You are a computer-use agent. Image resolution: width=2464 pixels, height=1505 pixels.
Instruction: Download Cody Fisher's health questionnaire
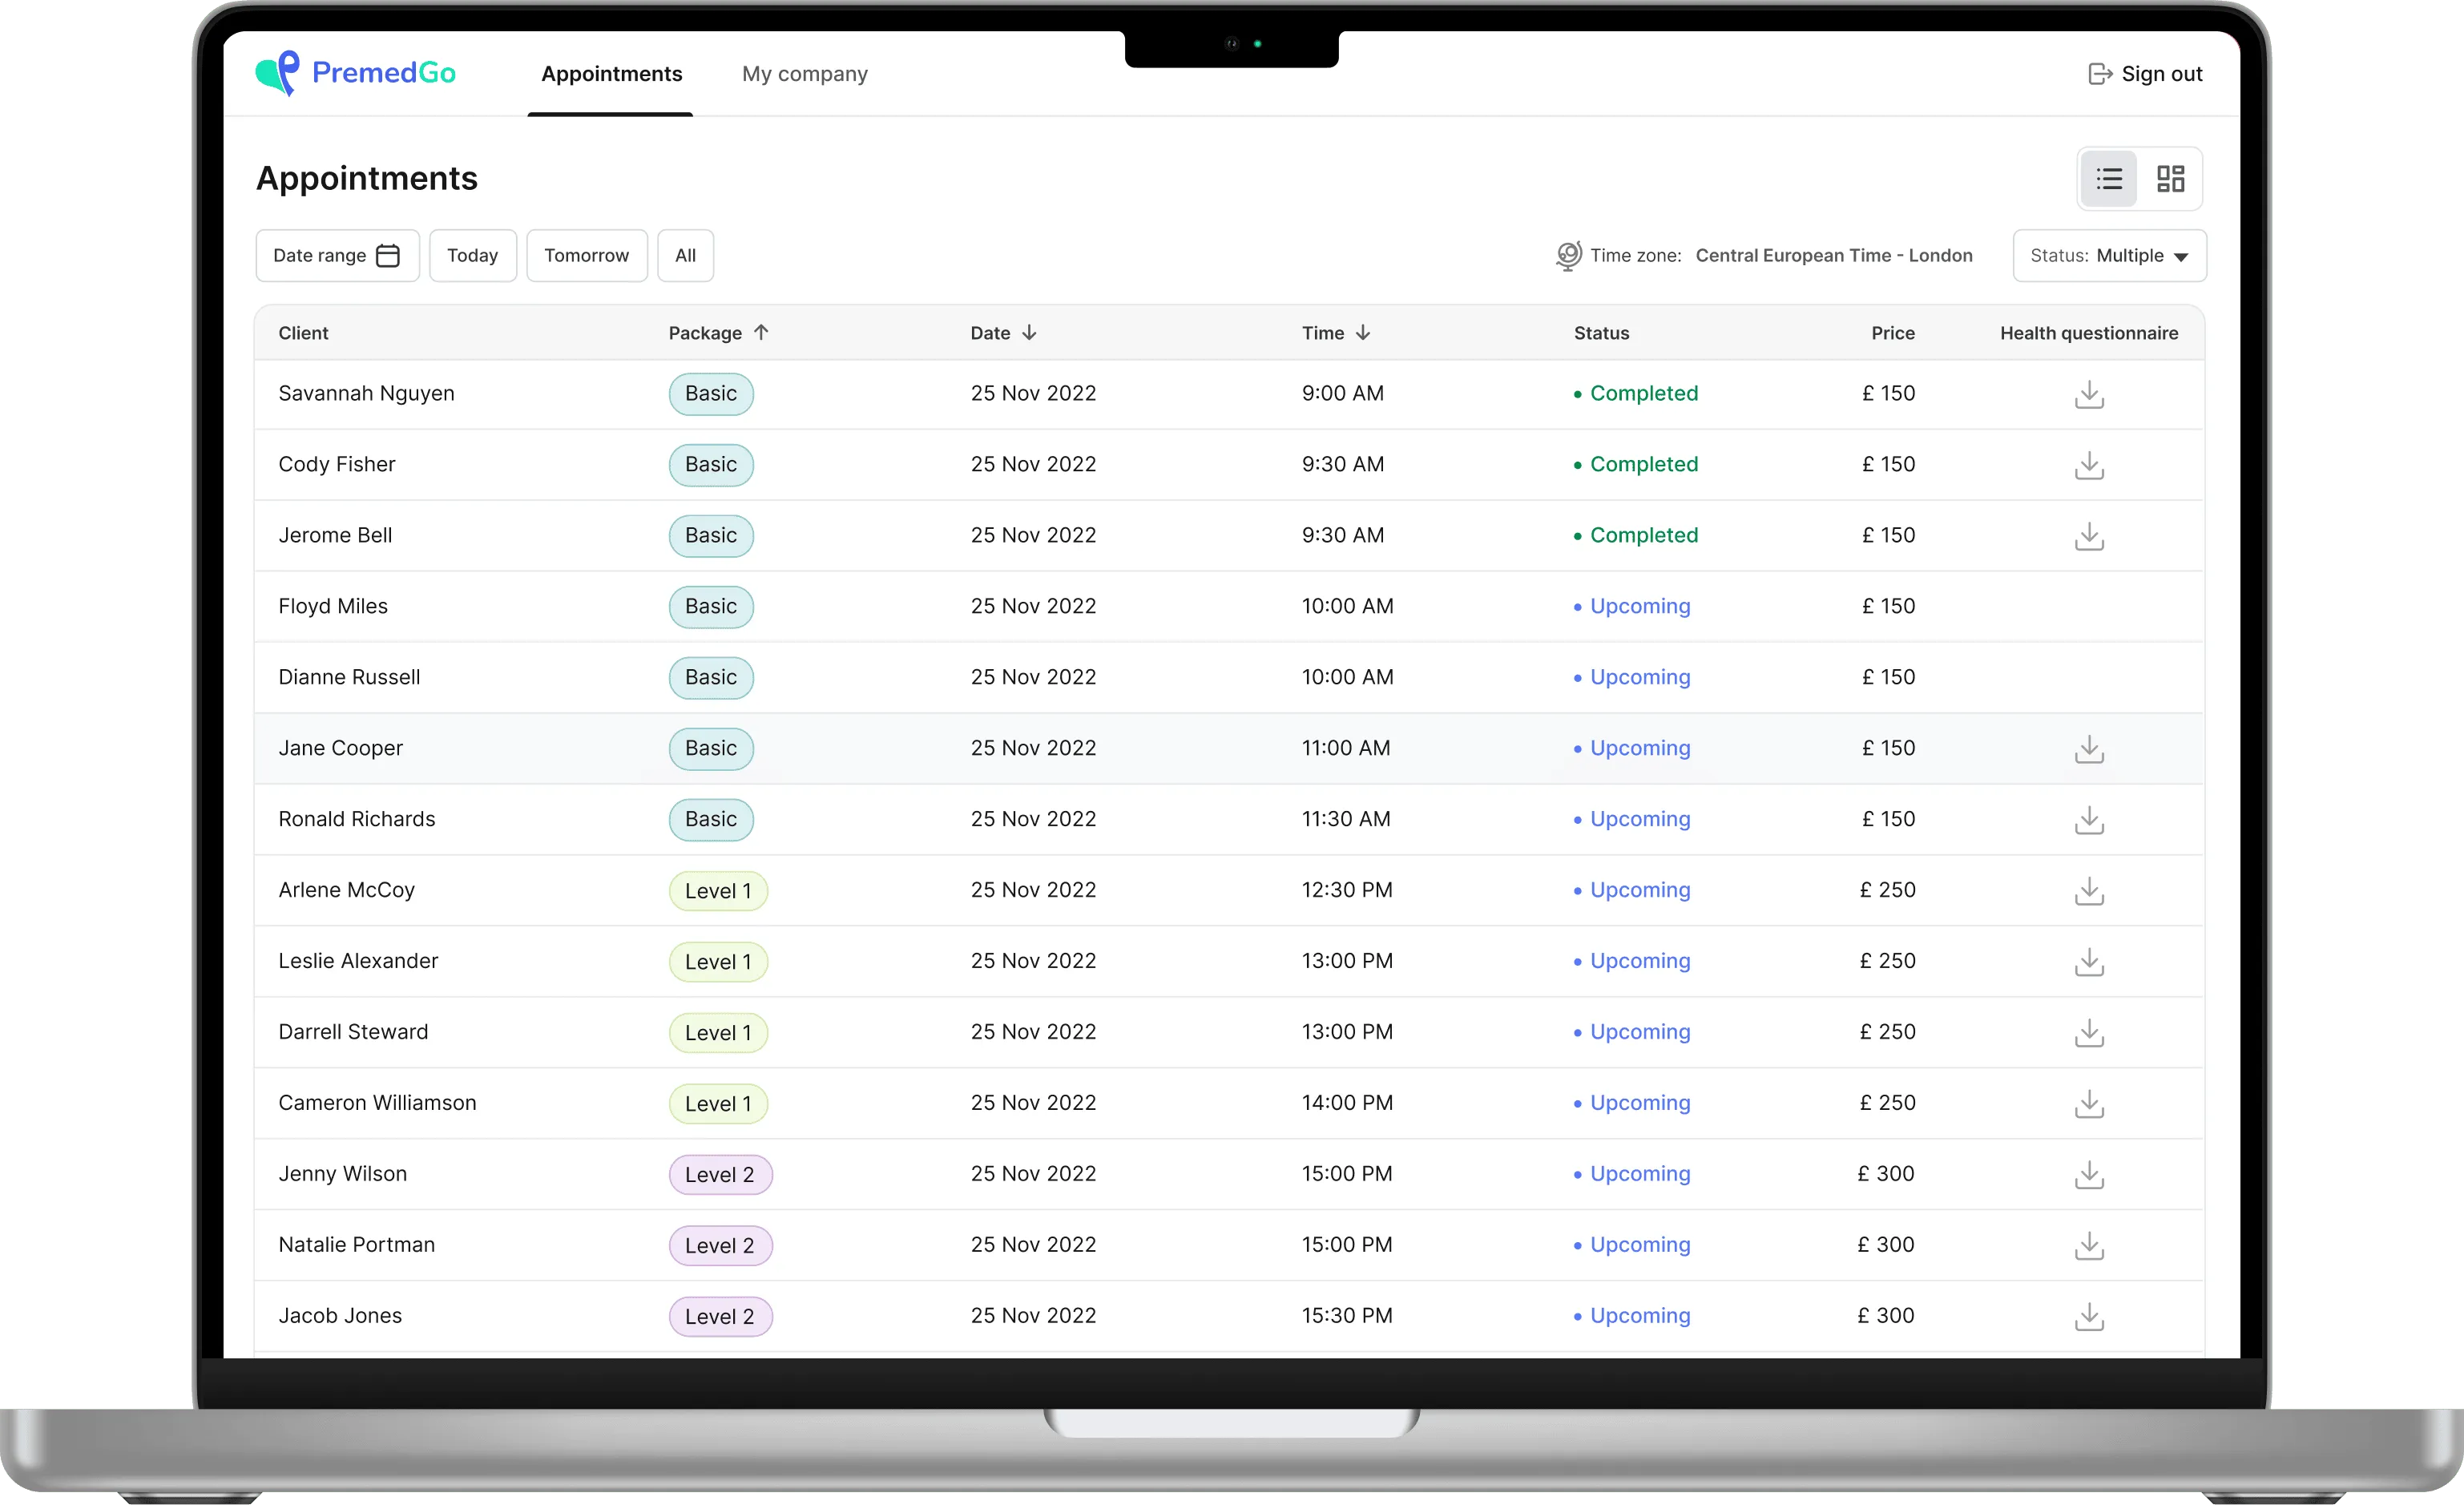(2089, 465)
